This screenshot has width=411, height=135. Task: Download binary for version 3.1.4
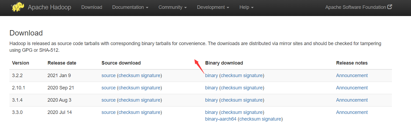click(212, 100)
